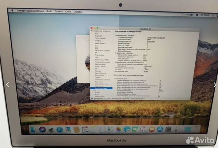This screenshot has height=148, width=218.
Task: Select SATA/SATA Express in the sidebar
Action: pos(102,50)
